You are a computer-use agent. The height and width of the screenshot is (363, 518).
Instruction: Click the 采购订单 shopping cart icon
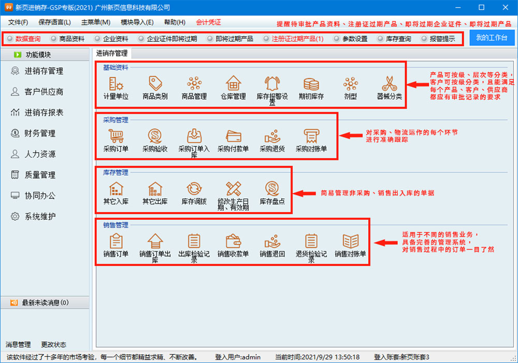(x=116, y=137)
